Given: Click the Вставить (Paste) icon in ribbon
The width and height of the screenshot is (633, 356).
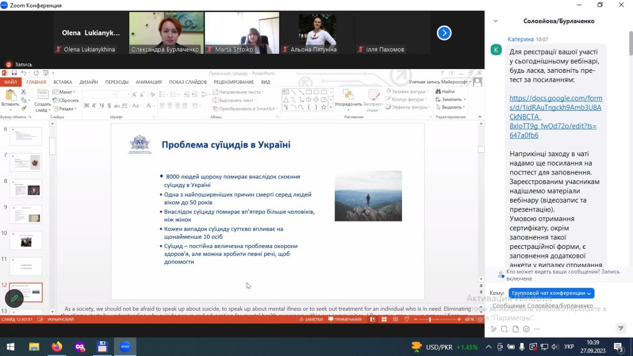Looking at the screenshot, I should click(10, 98).
